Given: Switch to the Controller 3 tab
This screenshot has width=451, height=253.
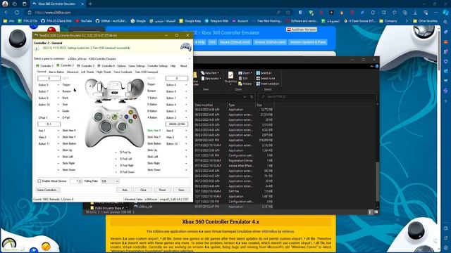Looking at the screenshot, I should click(x=85, y=66).
